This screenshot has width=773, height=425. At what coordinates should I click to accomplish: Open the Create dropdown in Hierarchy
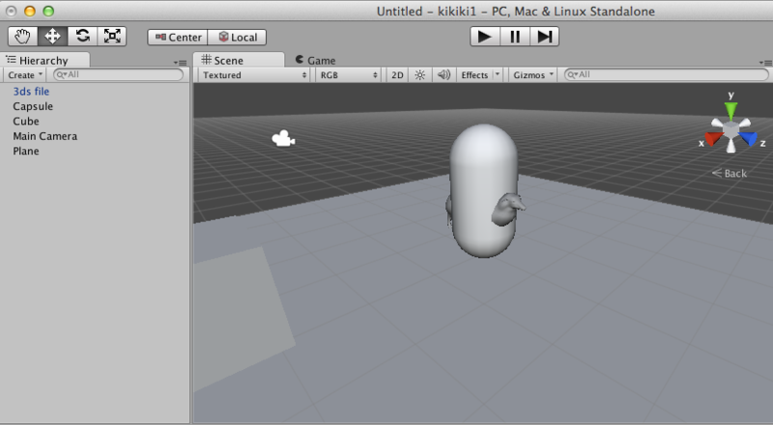pos(25,75)
